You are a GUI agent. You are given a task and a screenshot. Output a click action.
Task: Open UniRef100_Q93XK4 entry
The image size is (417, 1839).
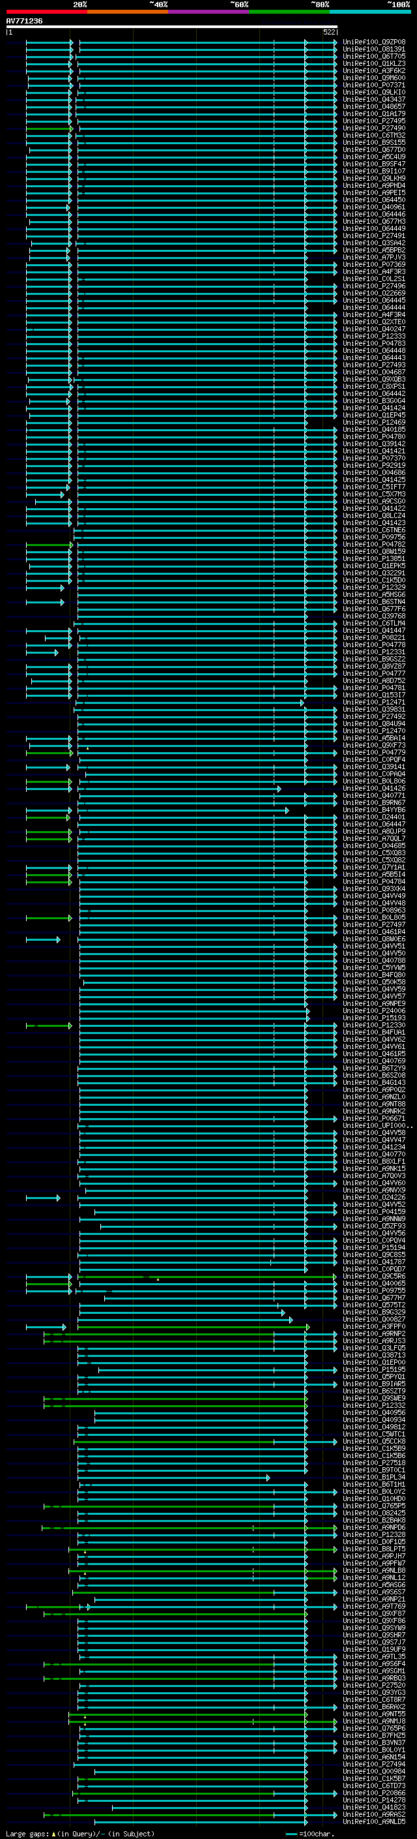pos(374,889)
